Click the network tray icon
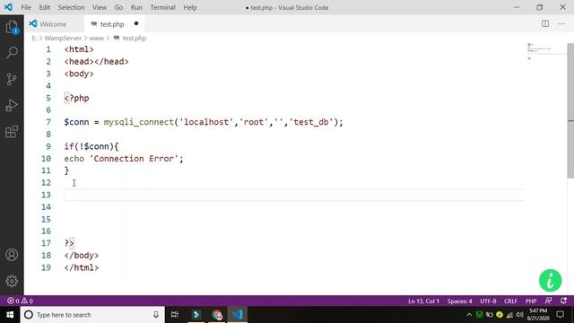Image resolution: width=574 pixels, height=323 pixels. point(509,315)
